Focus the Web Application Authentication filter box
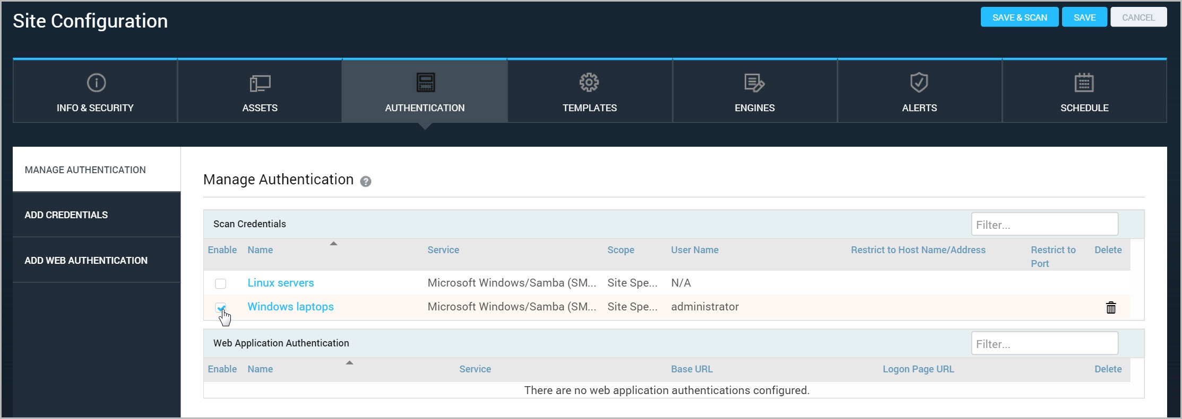 tap(1044, 344)
